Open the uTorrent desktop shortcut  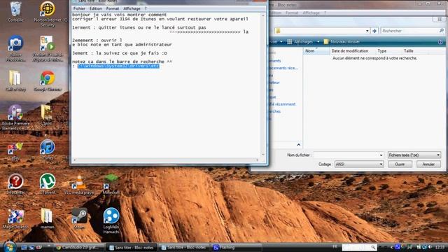[x=48, y=184]
